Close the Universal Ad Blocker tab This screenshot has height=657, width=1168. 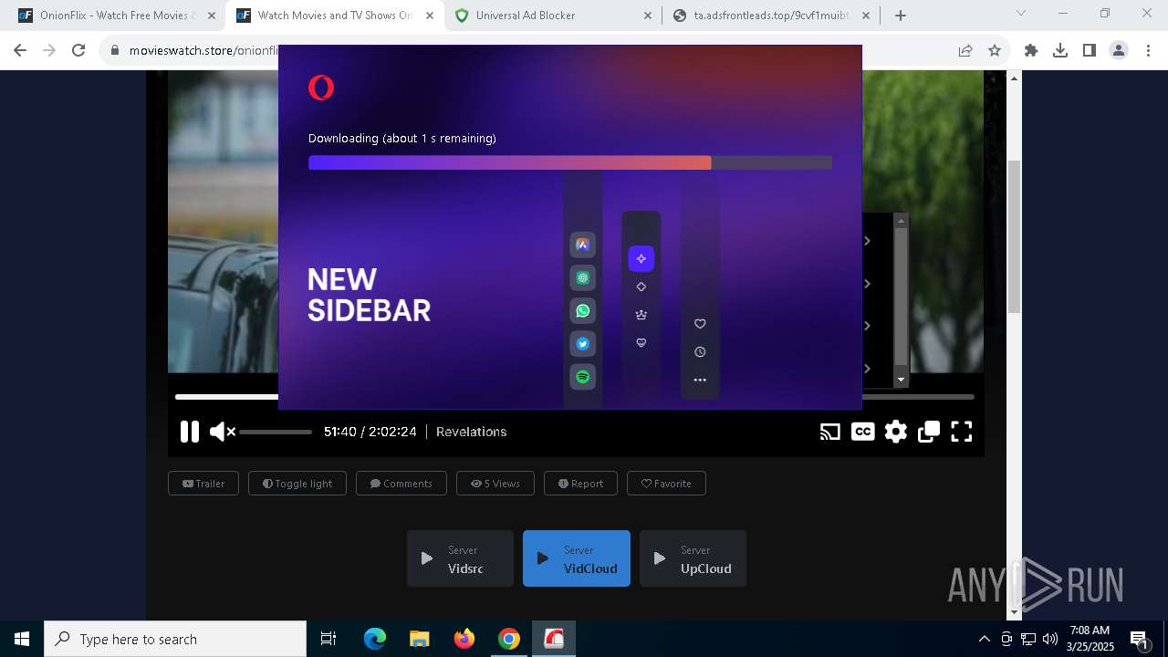pyautogui.click(x=648, y=16)
